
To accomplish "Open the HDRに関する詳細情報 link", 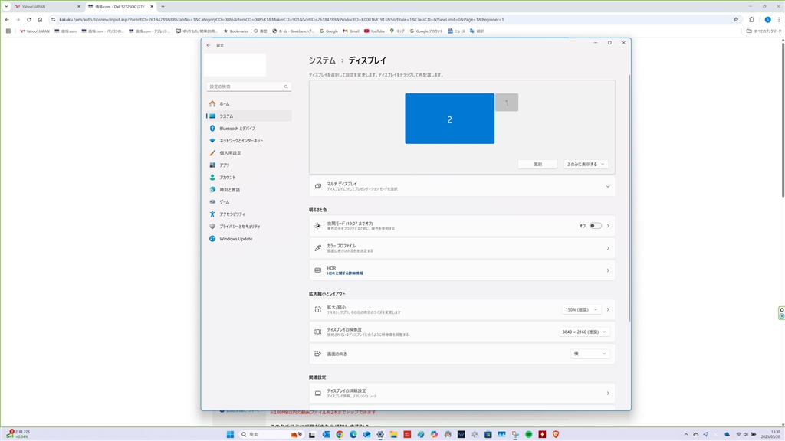I will click(345, 273).
